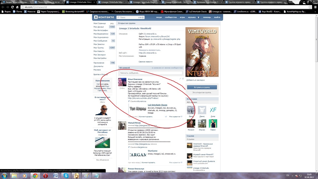Click Комментировать under skywars post
Image resolution: width=318 pixels, height=179 pixels.
coord(146,117)
